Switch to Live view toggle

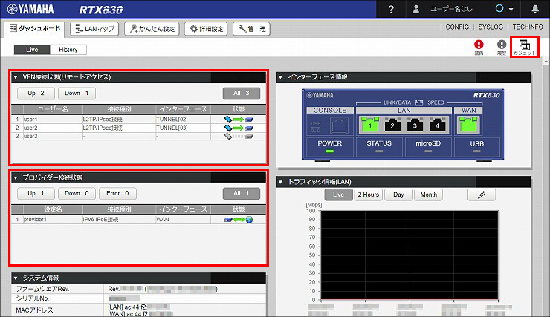click(x=32, y=50)
